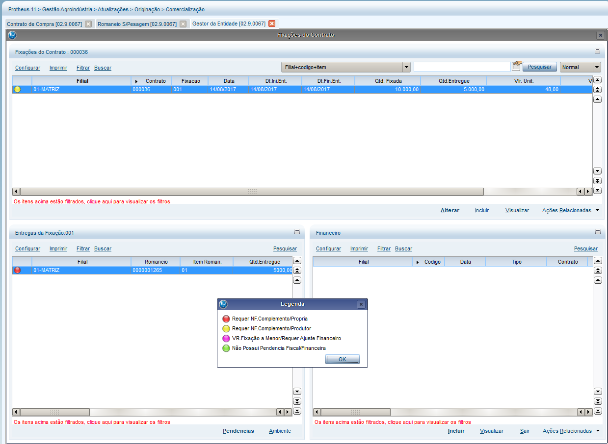Click the Tipo column header in Financeiro
Screen dimensions: 608x444
coord(516,262)
